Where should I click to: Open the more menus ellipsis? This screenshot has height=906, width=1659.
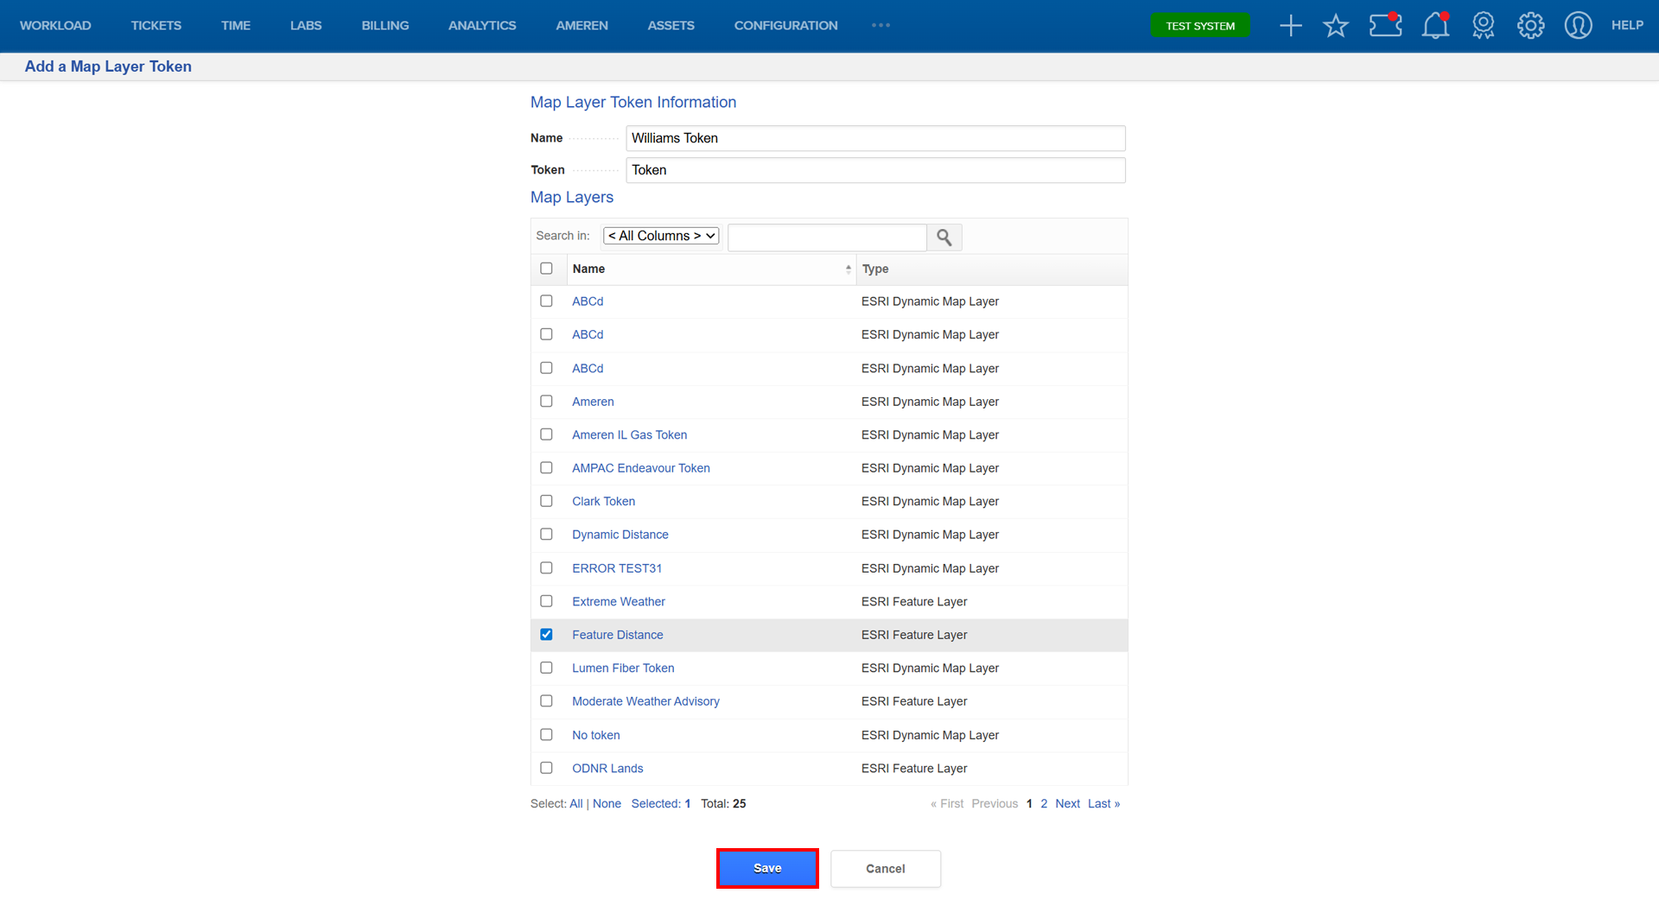coord(880,25)
